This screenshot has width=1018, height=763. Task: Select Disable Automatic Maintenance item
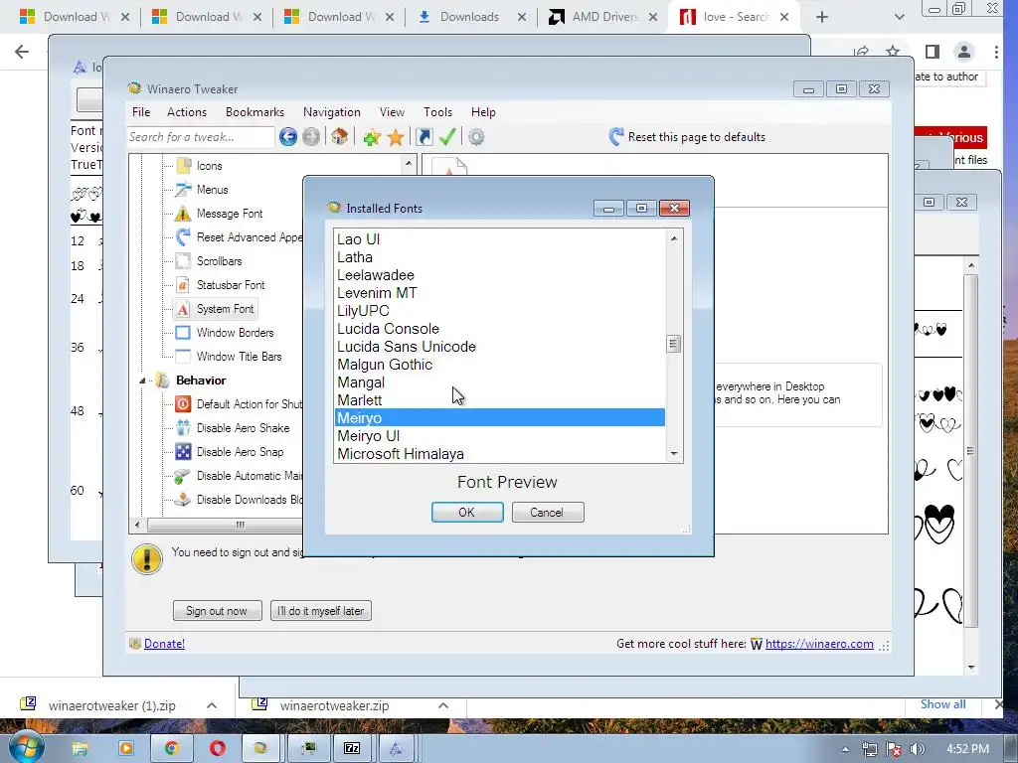coord(250,476)
